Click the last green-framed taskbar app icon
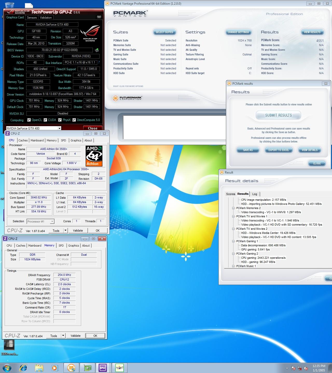This screenshot has width=332, height=373. coord(120,368)
